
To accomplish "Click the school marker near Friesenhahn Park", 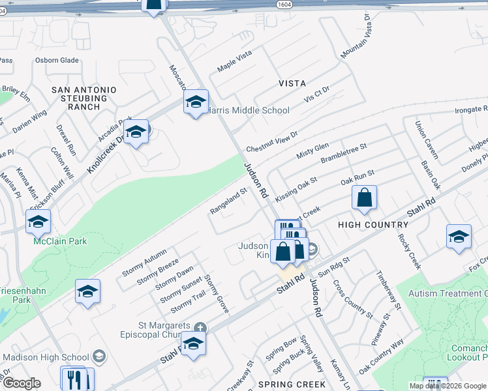I will point(87,291).
